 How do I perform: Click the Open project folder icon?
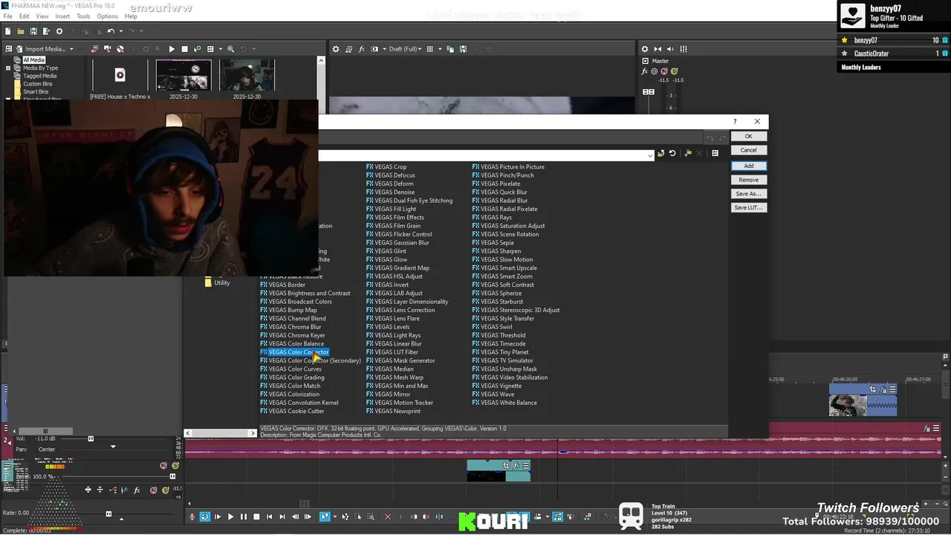(21, 31)
